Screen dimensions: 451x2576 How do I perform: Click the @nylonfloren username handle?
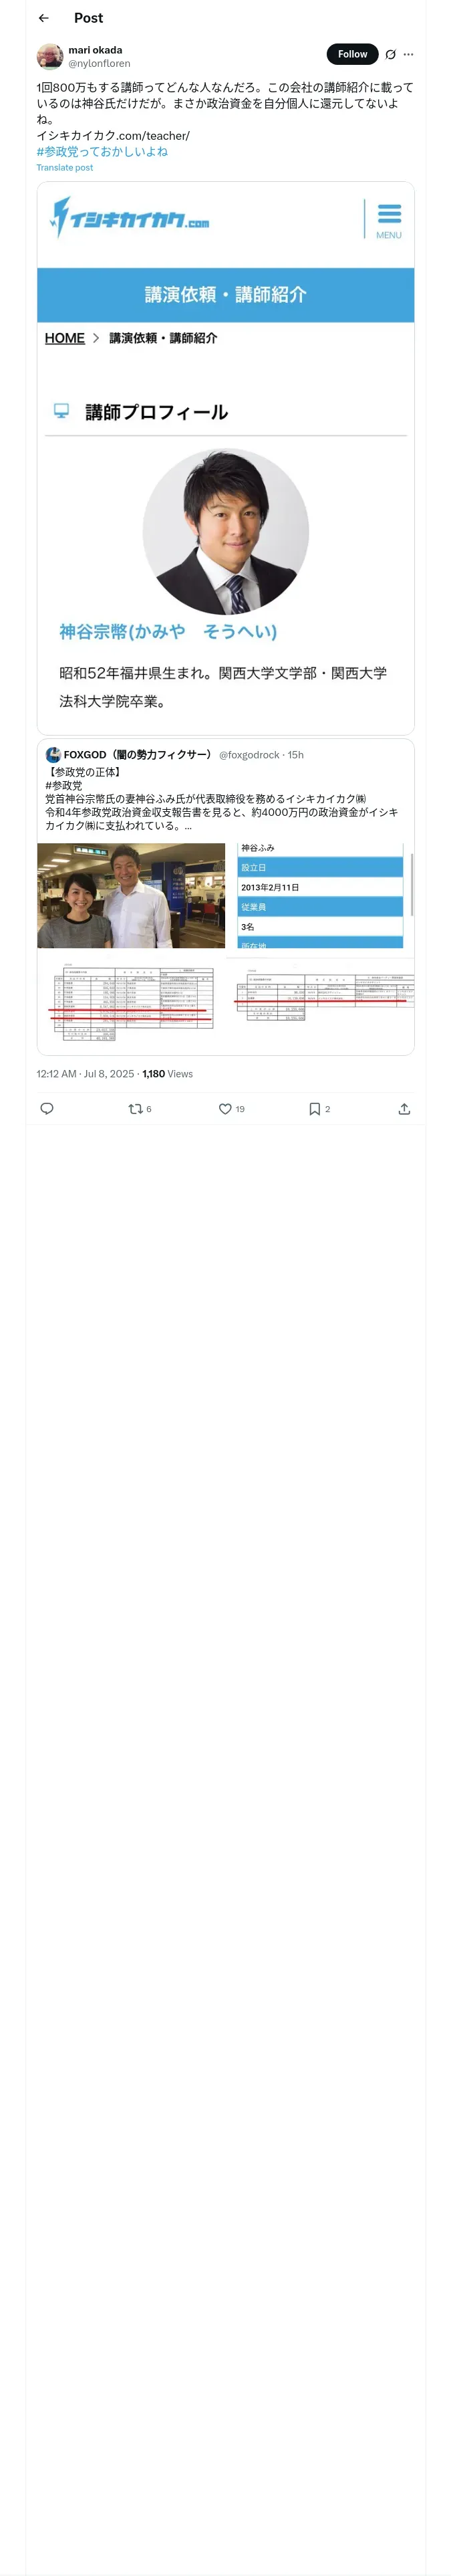pyautogui.click(x=99, y=63)
